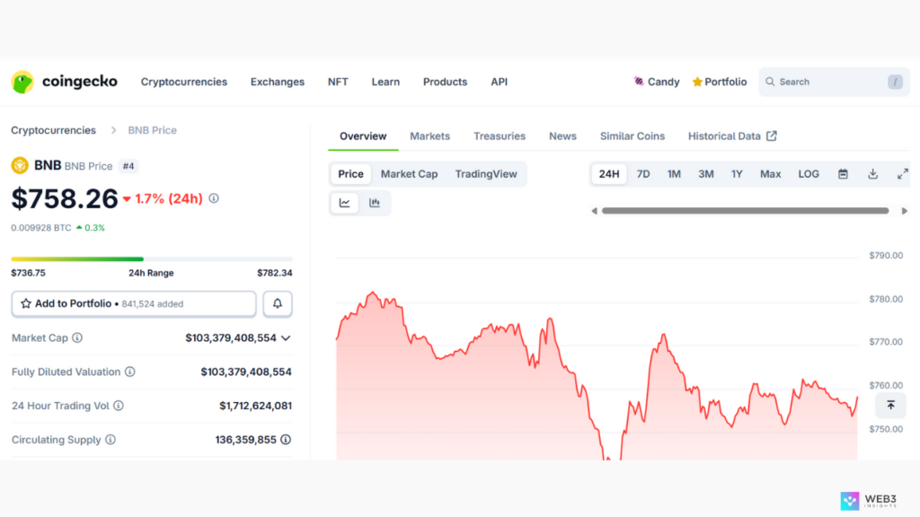This screenshot has width=920, height=517.
Task: Expand the Market Cap value chevron
Action: pyautogui.click(x=286, y=338)
